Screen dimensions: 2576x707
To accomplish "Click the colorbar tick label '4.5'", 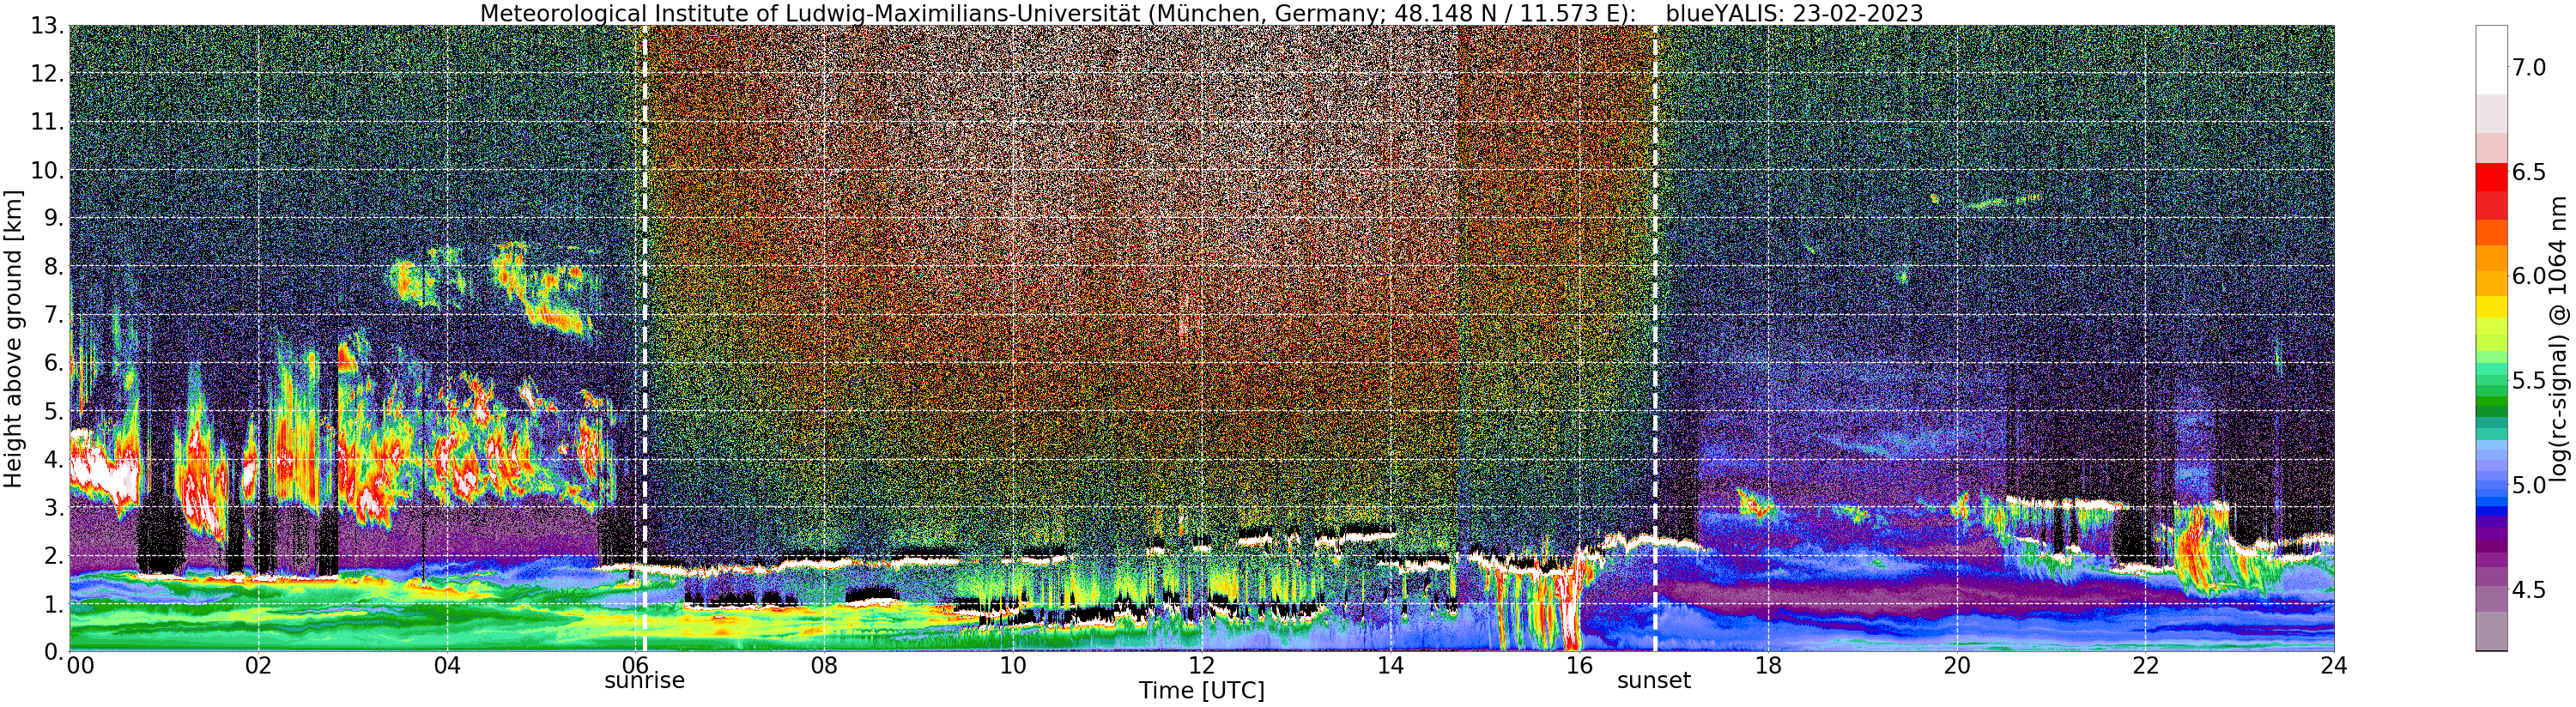I will [2529, 590].
